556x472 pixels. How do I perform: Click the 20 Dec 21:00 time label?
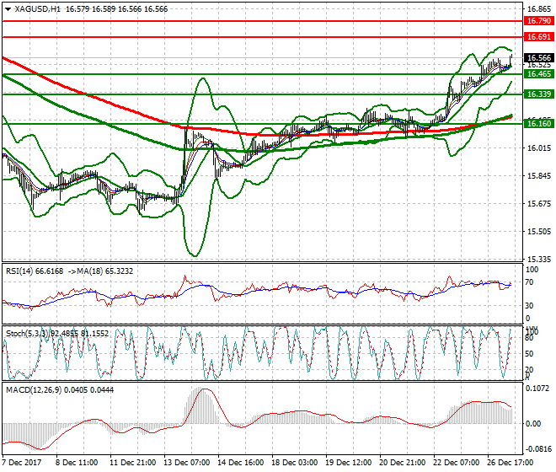pos(402,463)
